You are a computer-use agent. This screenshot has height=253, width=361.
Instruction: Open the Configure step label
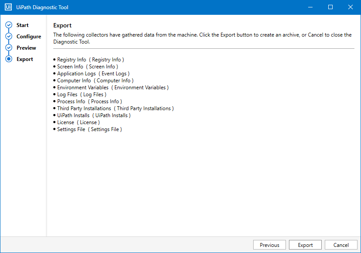click(x=29, y=37)
